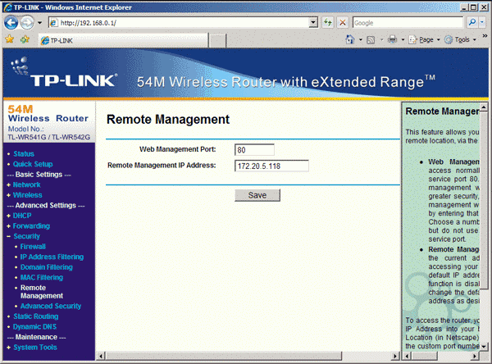Click the Web Management Port field
The image size is (492, 364).
tap(254, 150)
